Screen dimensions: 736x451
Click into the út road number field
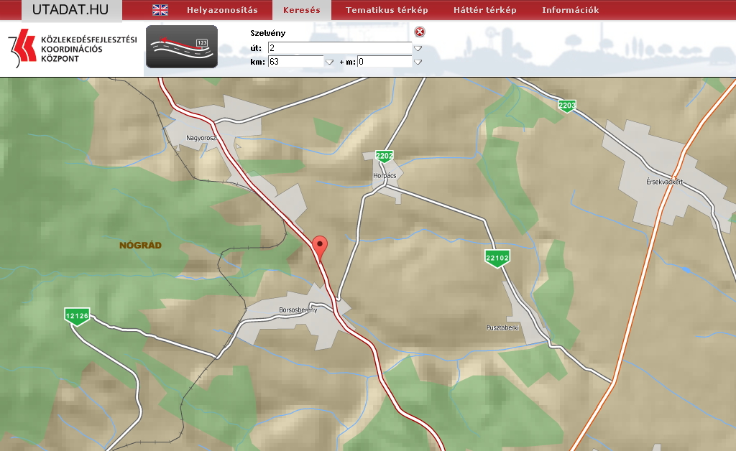point(339,48)
